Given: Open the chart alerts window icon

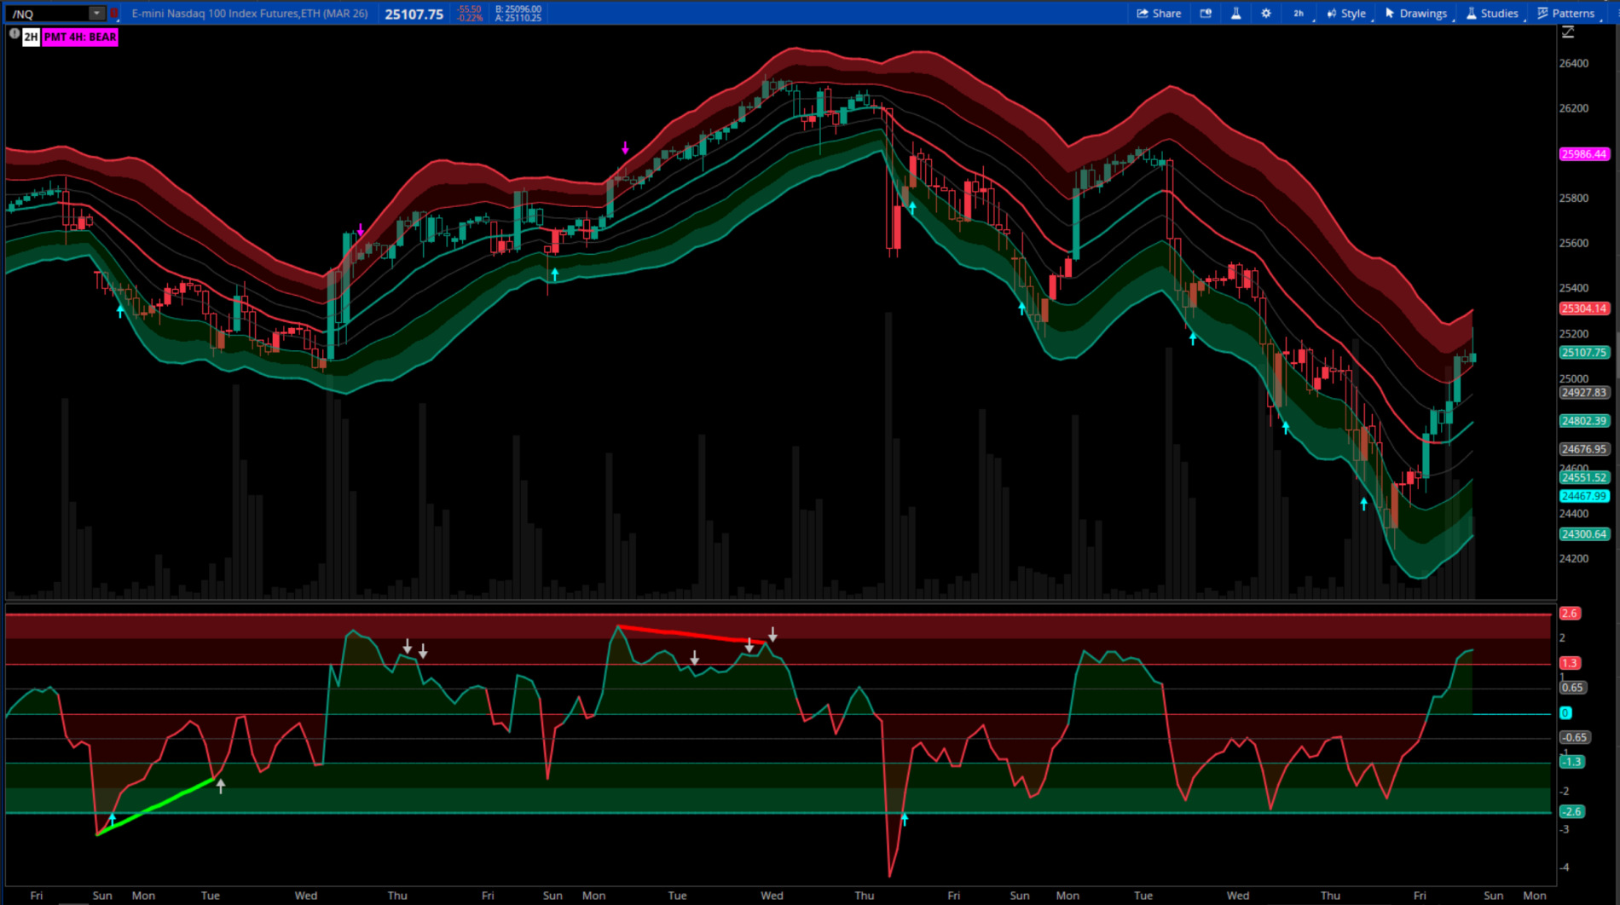Looking at the screenshot, I should point(1206,14).
